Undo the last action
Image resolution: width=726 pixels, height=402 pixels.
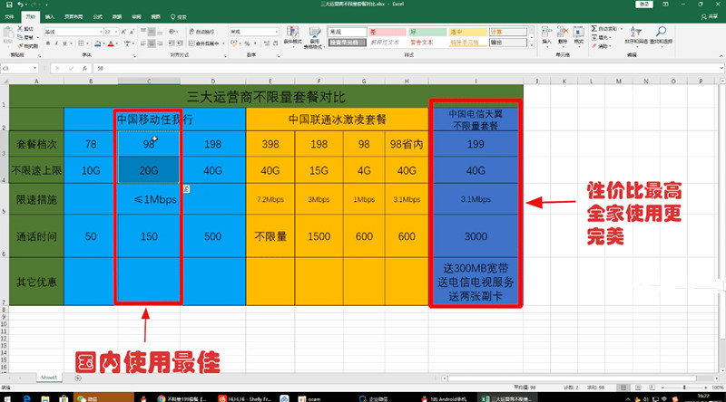[x=20, y=5]
